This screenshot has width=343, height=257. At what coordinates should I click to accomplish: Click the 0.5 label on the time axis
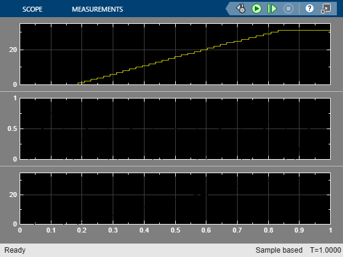click(x=175, y=230)
